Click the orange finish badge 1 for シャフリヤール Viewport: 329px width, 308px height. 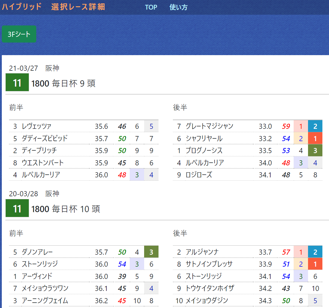click(315, 138)
